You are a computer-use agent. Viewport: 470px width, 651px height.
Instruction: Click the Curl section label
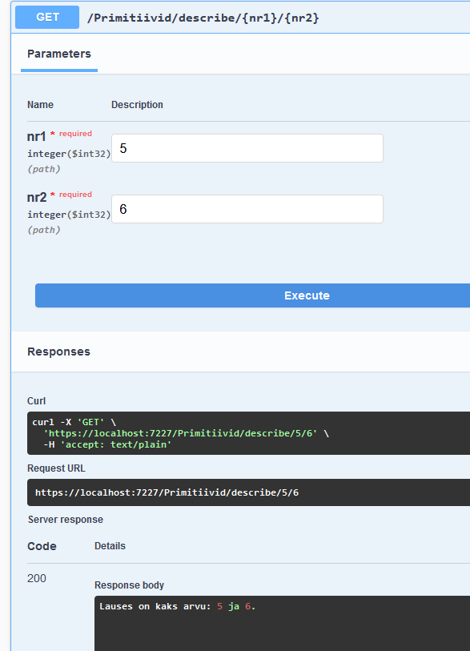coord(36,401)
